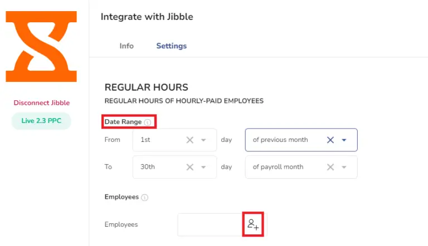Viewport: 428px width, 246px height.
Task: Open the 'of previous month' dropdown arrow
Action: point(344,140)
